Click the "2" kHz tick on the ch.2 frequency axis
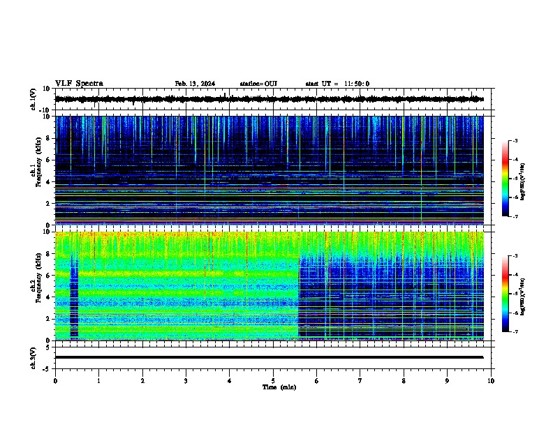The width and height of the screenshot is (553, 427). pos(49,319)
